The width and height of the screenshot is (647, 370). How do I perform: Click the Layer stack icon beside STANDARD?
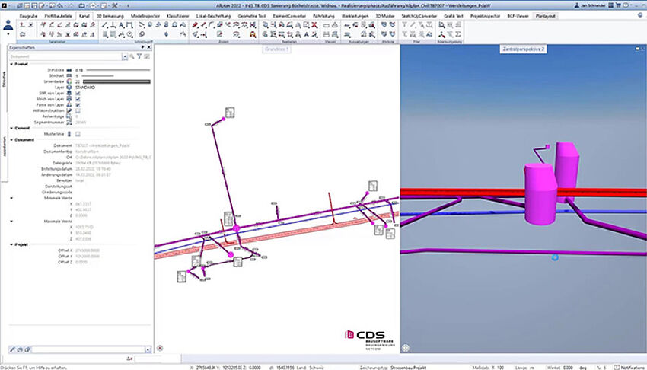click(x=69, y=88)
